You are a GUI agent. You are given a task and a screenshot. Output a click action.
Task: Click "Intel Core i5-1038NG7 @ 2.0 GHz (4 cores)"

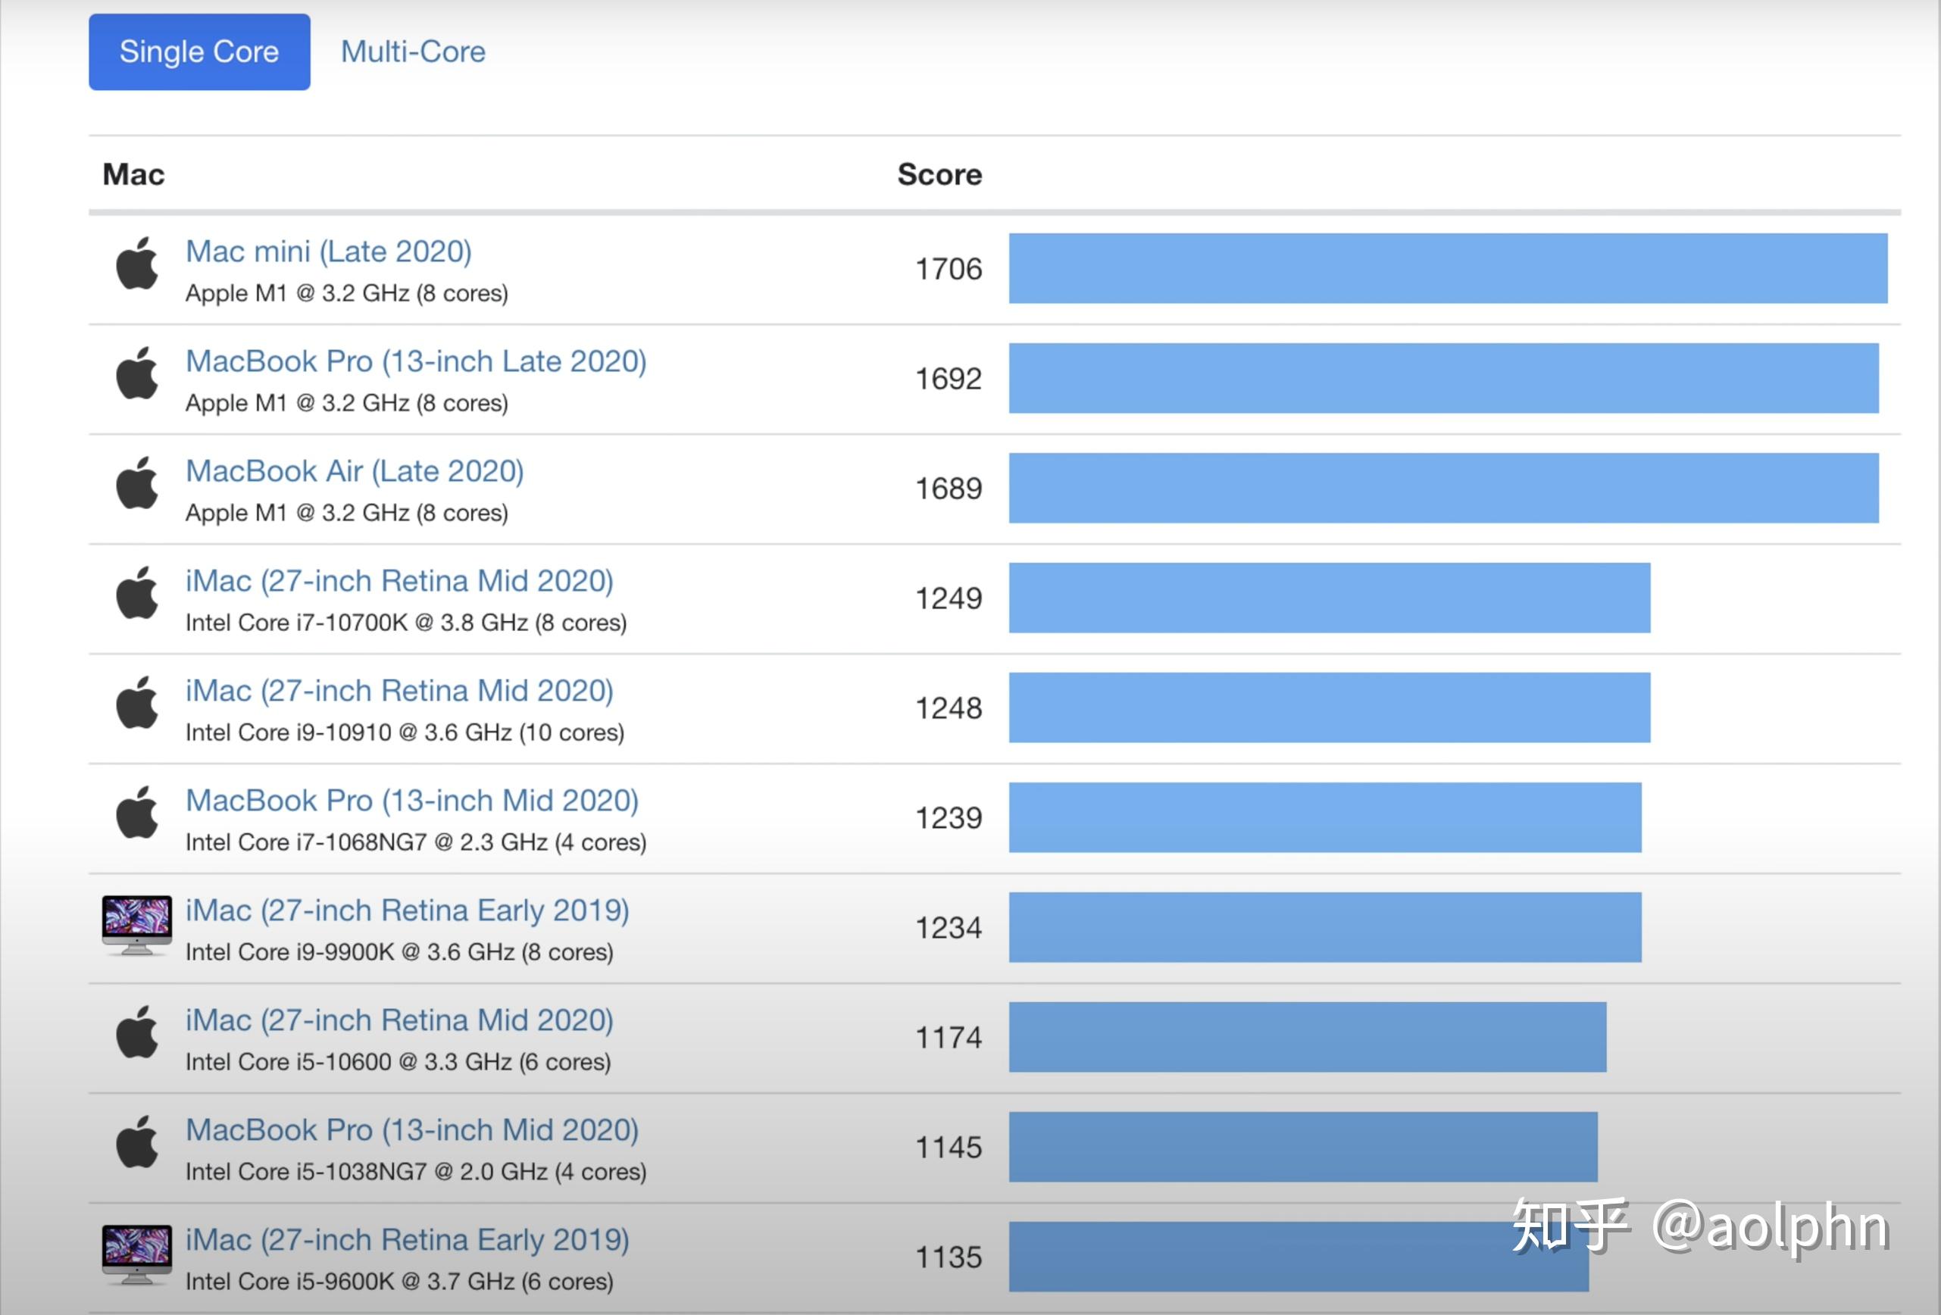[x=416, y=1173]
